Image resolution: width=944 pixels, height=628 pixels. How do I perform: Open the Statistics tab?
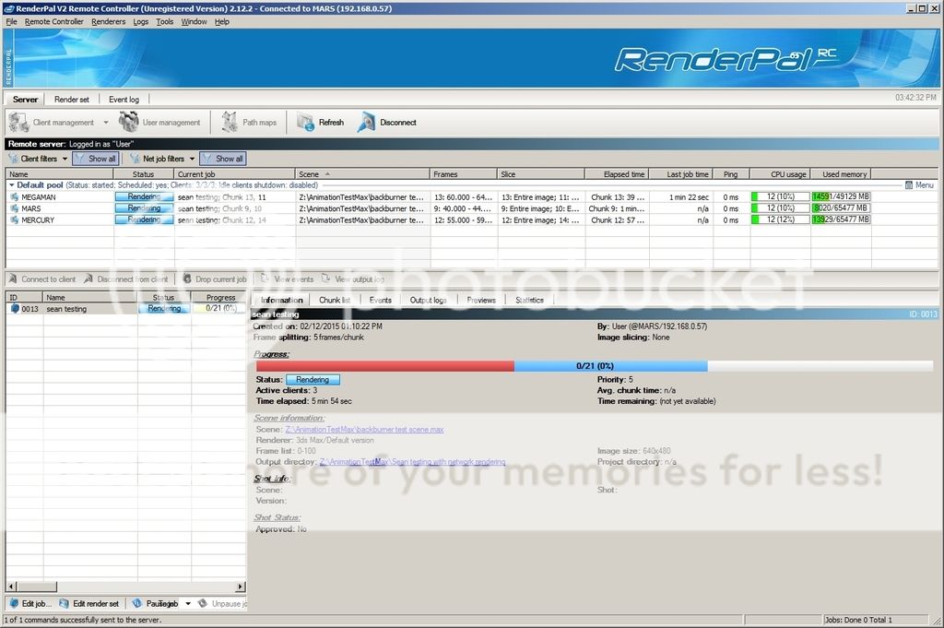click(529, 300)
